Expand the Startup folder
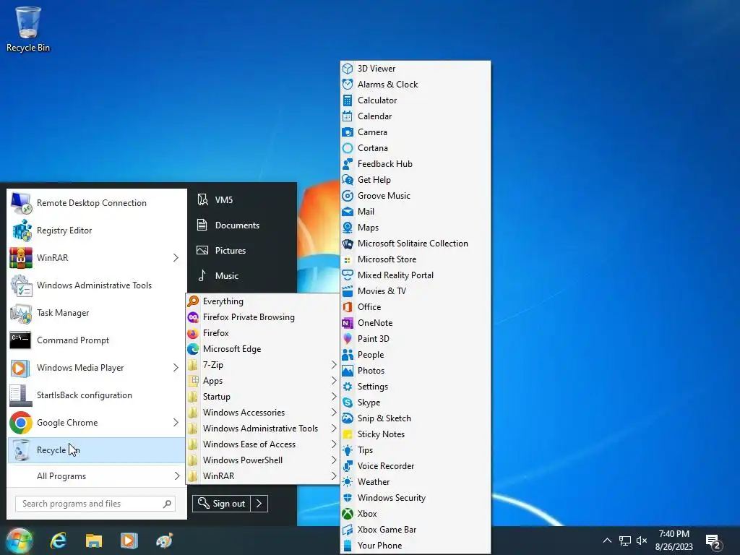Screen dimensions: 740x555 click(x=262, y=397)
